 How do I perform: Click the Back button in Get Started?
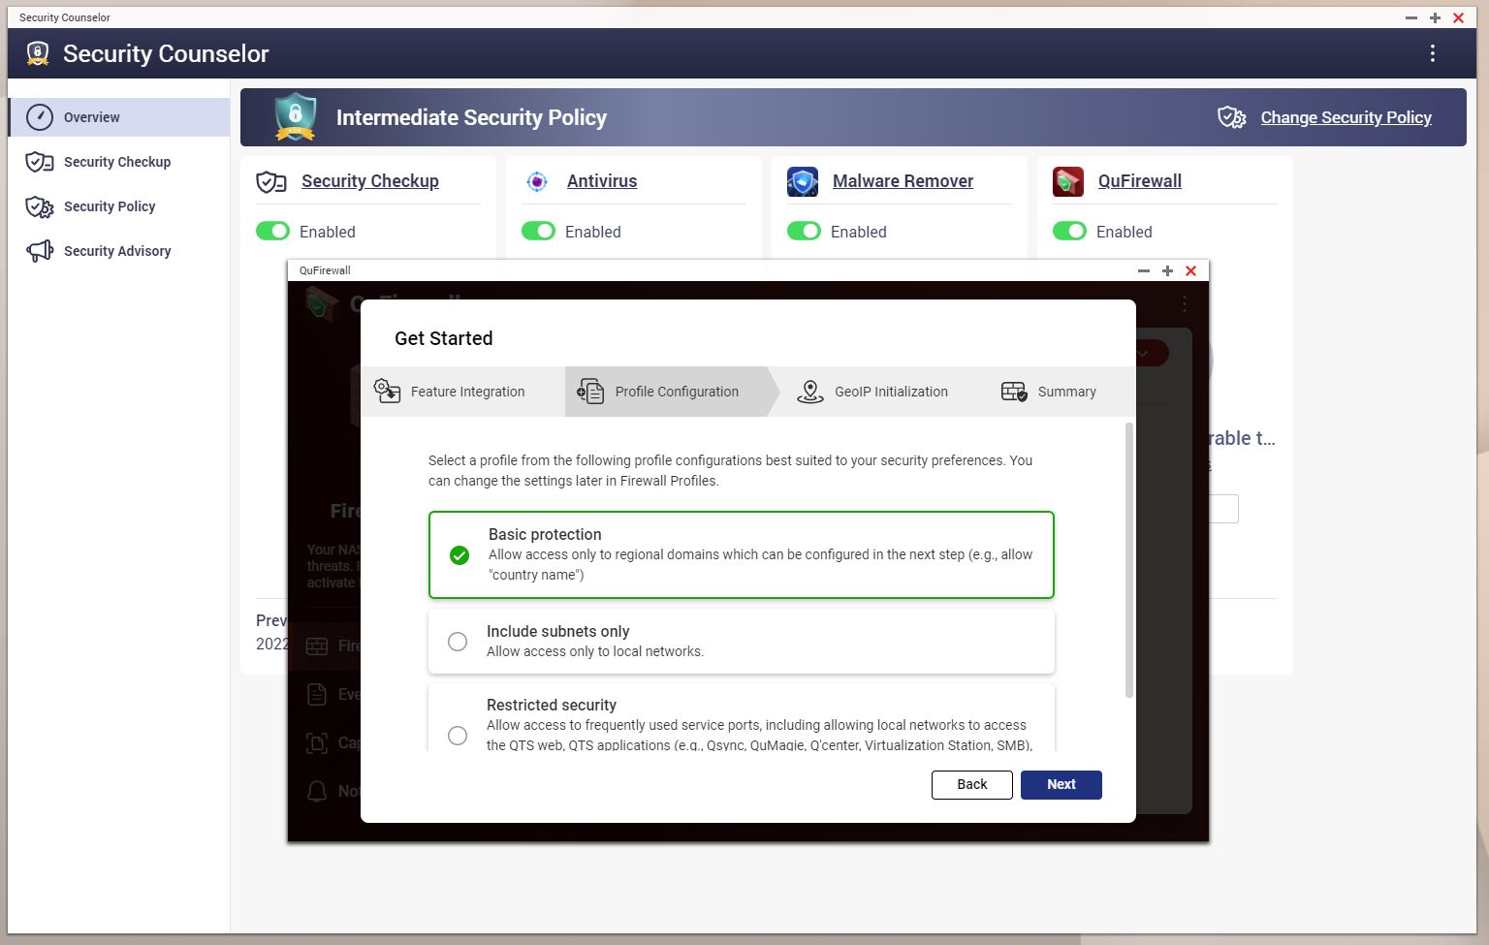(972, 785)
